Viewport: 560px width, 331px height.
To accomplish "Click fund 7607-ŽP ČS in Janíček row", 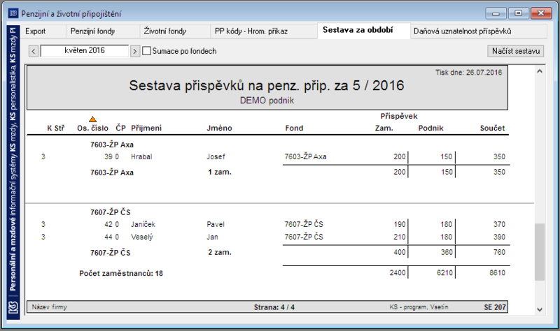I will pyautogui.click(x=304, y=224).
